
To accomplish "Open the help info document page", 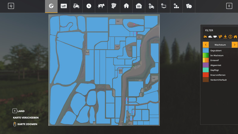I will [189, 6].
